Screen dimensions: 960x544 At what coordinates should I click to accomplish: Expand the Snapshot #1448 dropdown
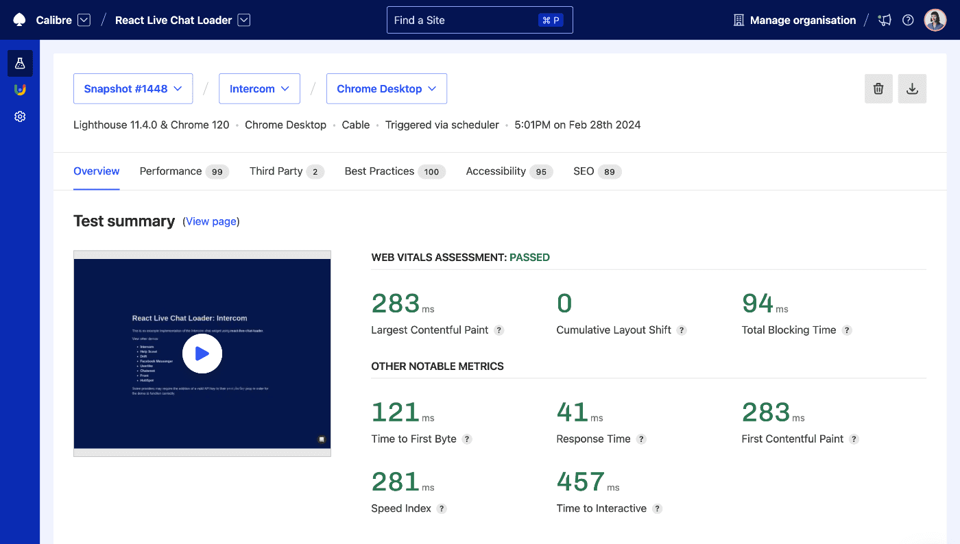click(133, 89)
